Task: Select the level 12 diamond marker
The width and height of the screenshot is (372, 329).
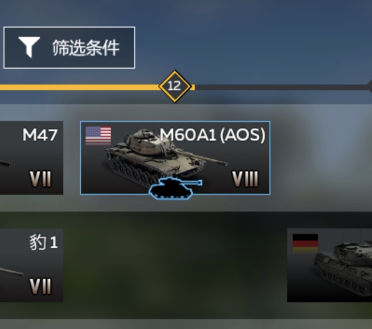Action: point(175,86)
